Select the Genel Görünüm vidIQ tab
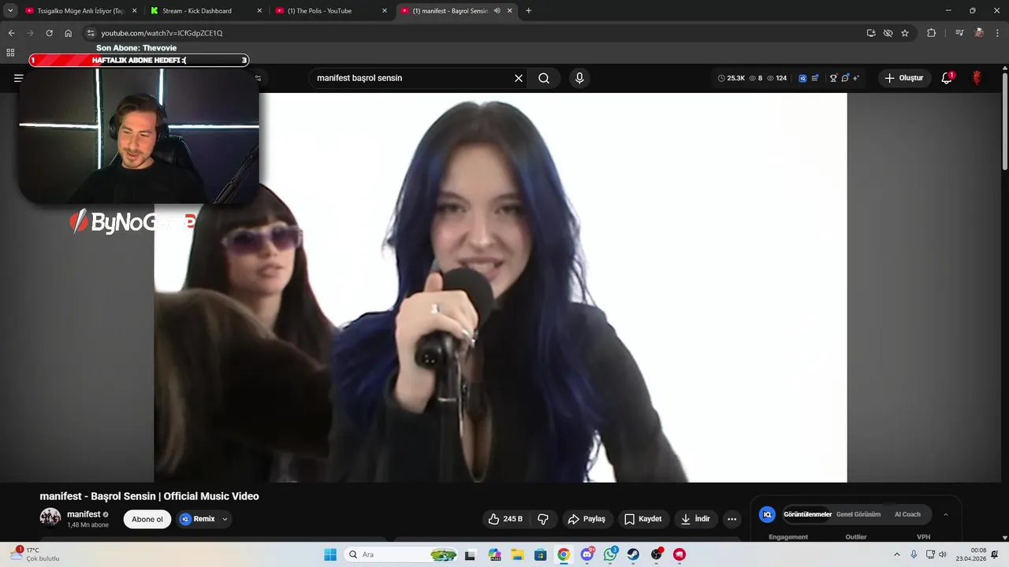 pyautogui.click(x=858, y=514)
